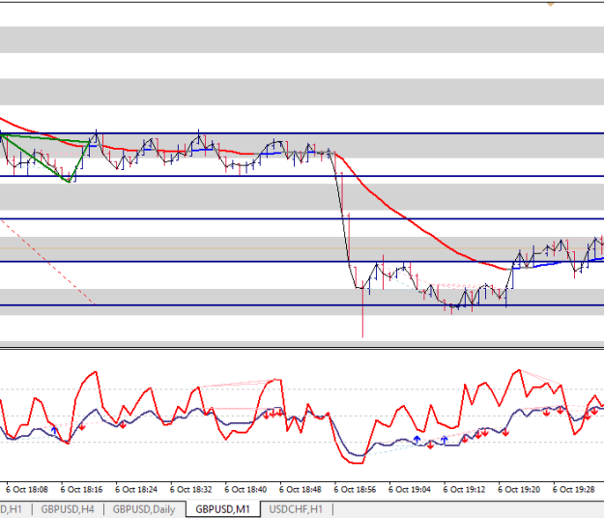Click the 6 Oct 19:28 time label

pos(574,490)
